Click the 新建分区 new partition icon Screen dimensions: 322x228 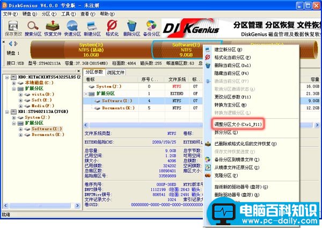pos(92,28)
